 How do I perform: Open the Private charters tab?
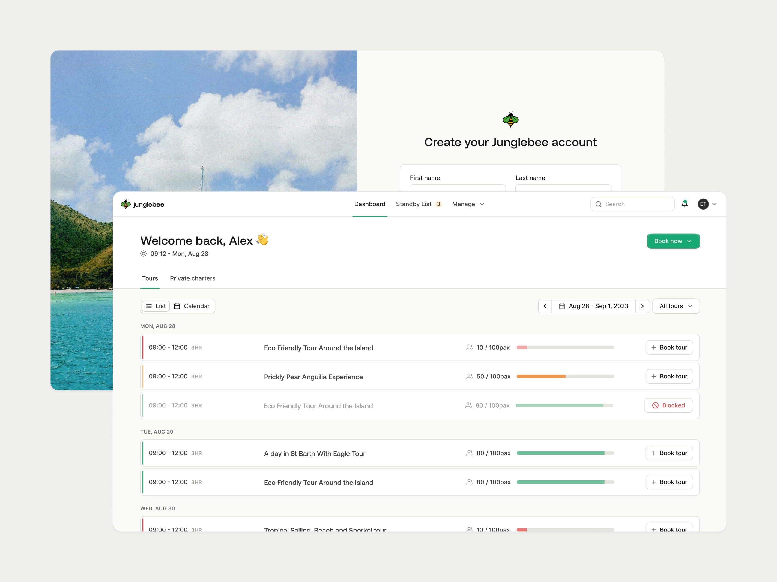pyautogui.click(x=193, y=278)
